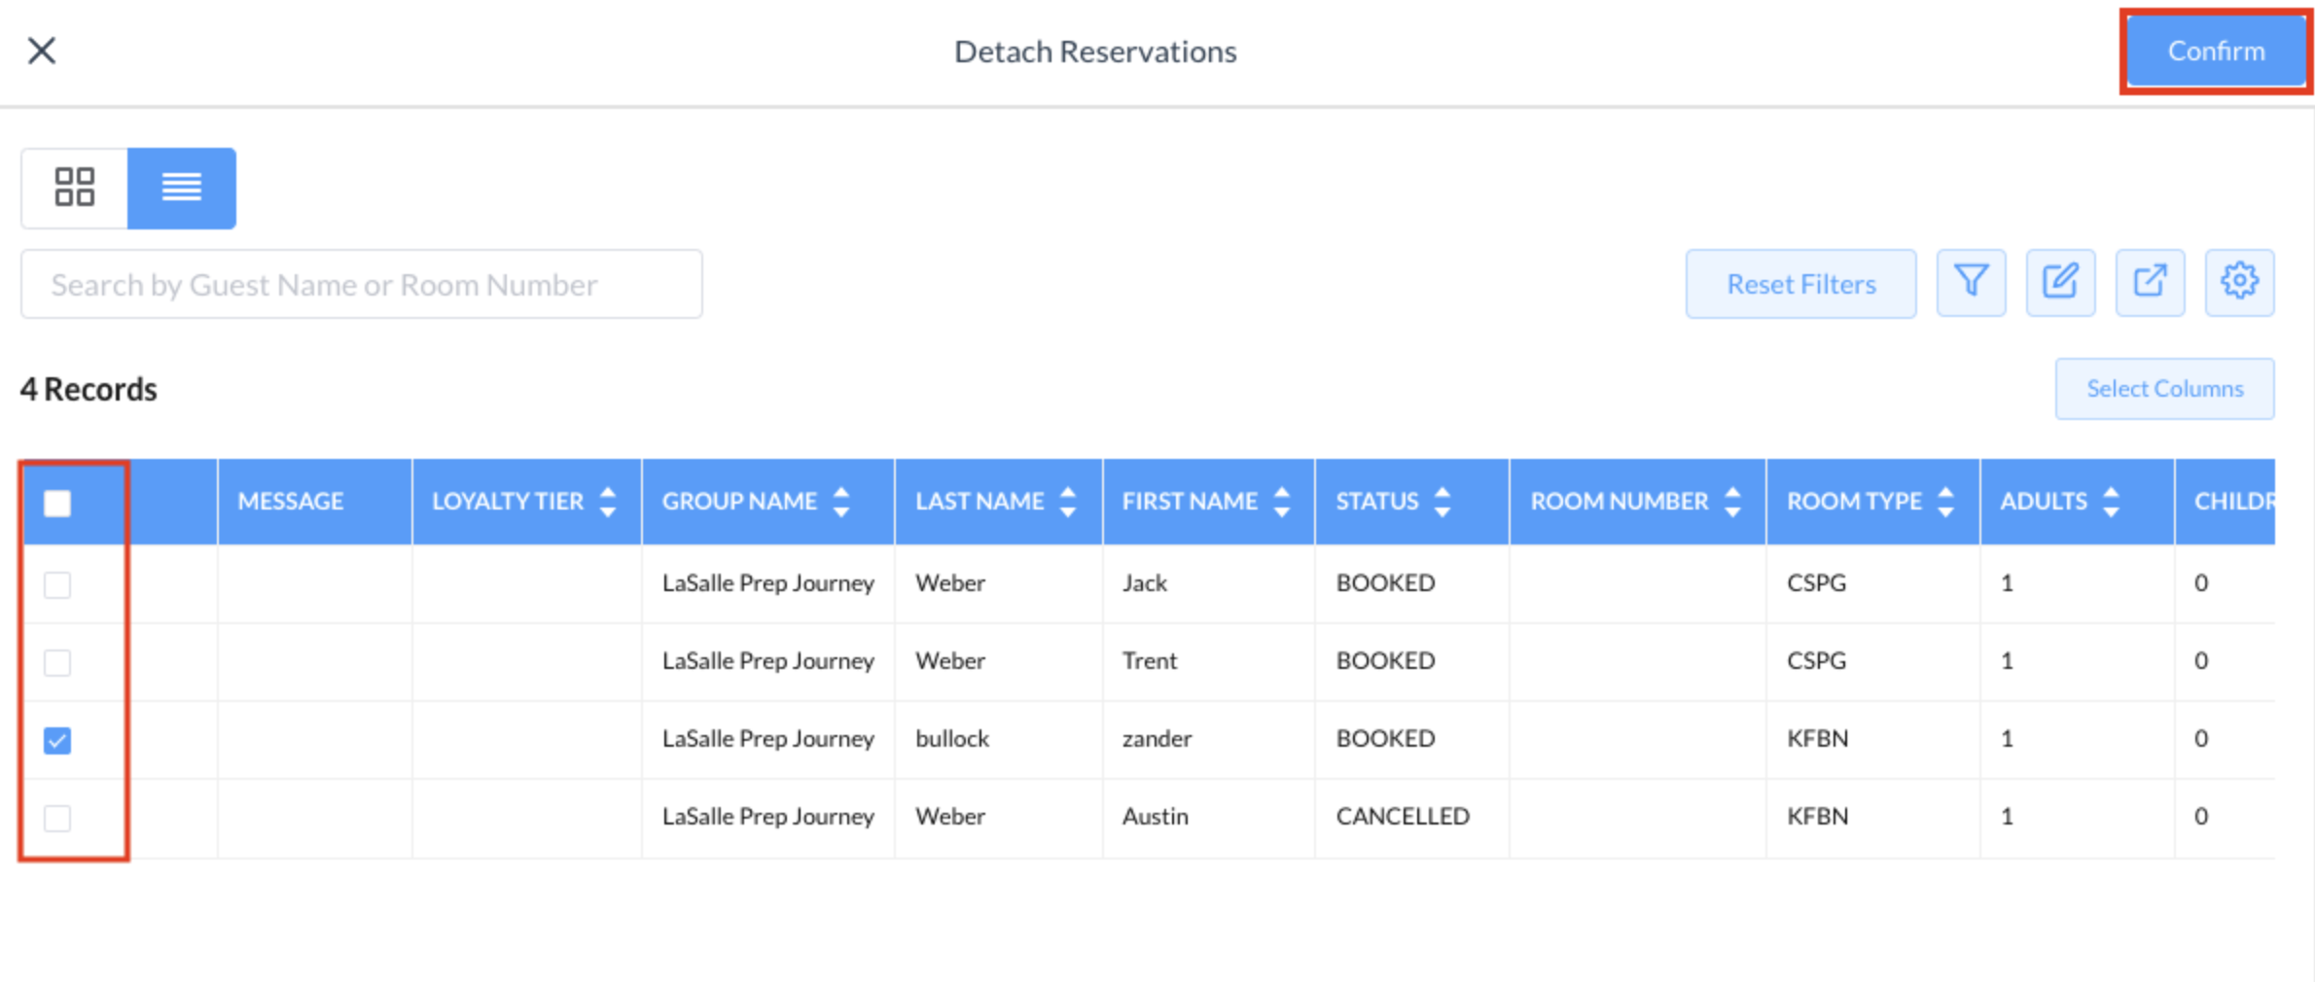The height and width of the screenshot is (982, 2315).
Task: Click the edit pencil icon
Action: click(x=2060, y=283)
